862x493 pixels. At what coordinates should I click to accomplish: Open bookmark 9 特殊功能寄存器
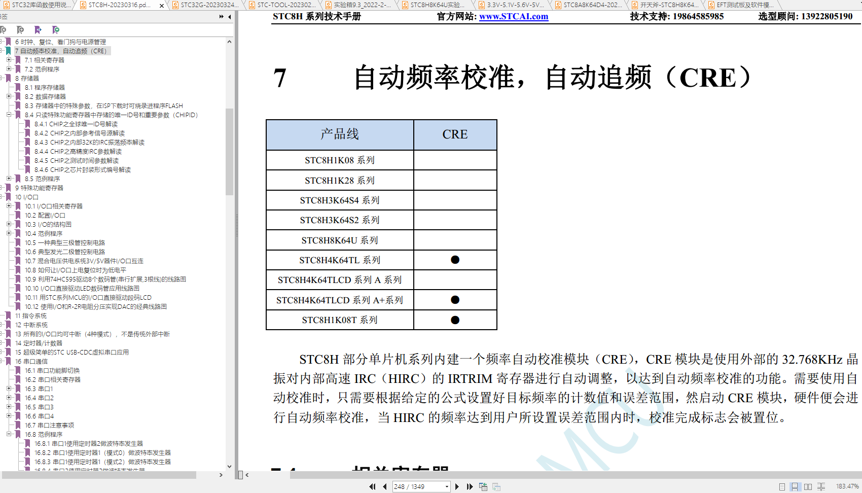pos(39,188)
